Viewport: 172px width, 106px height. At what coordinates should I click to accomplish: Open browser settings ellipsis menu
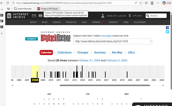coord(158,3)
